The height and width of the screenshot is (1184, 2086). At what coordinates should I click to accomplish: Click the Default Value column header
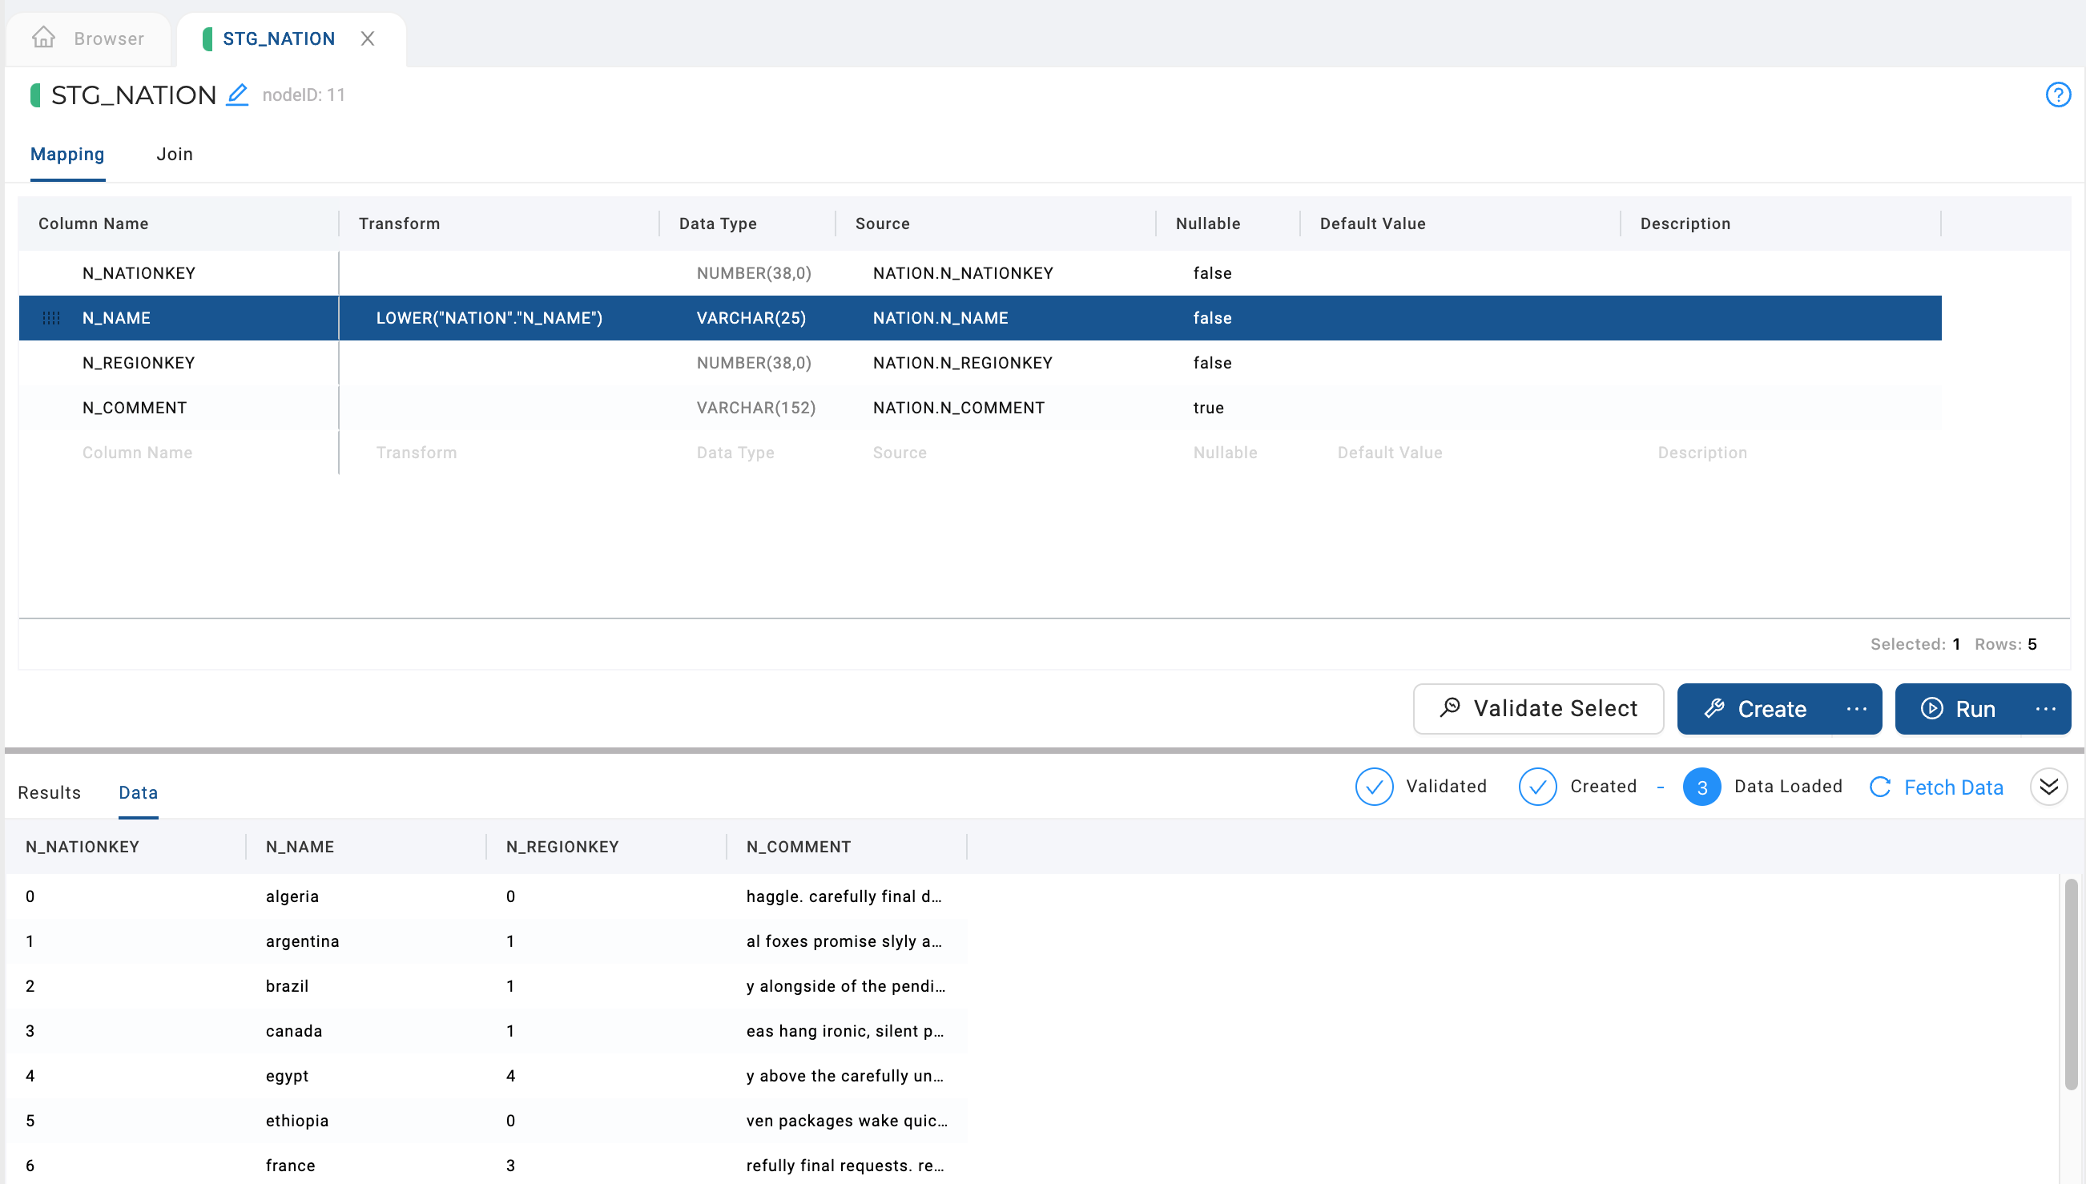[1372, 224]
